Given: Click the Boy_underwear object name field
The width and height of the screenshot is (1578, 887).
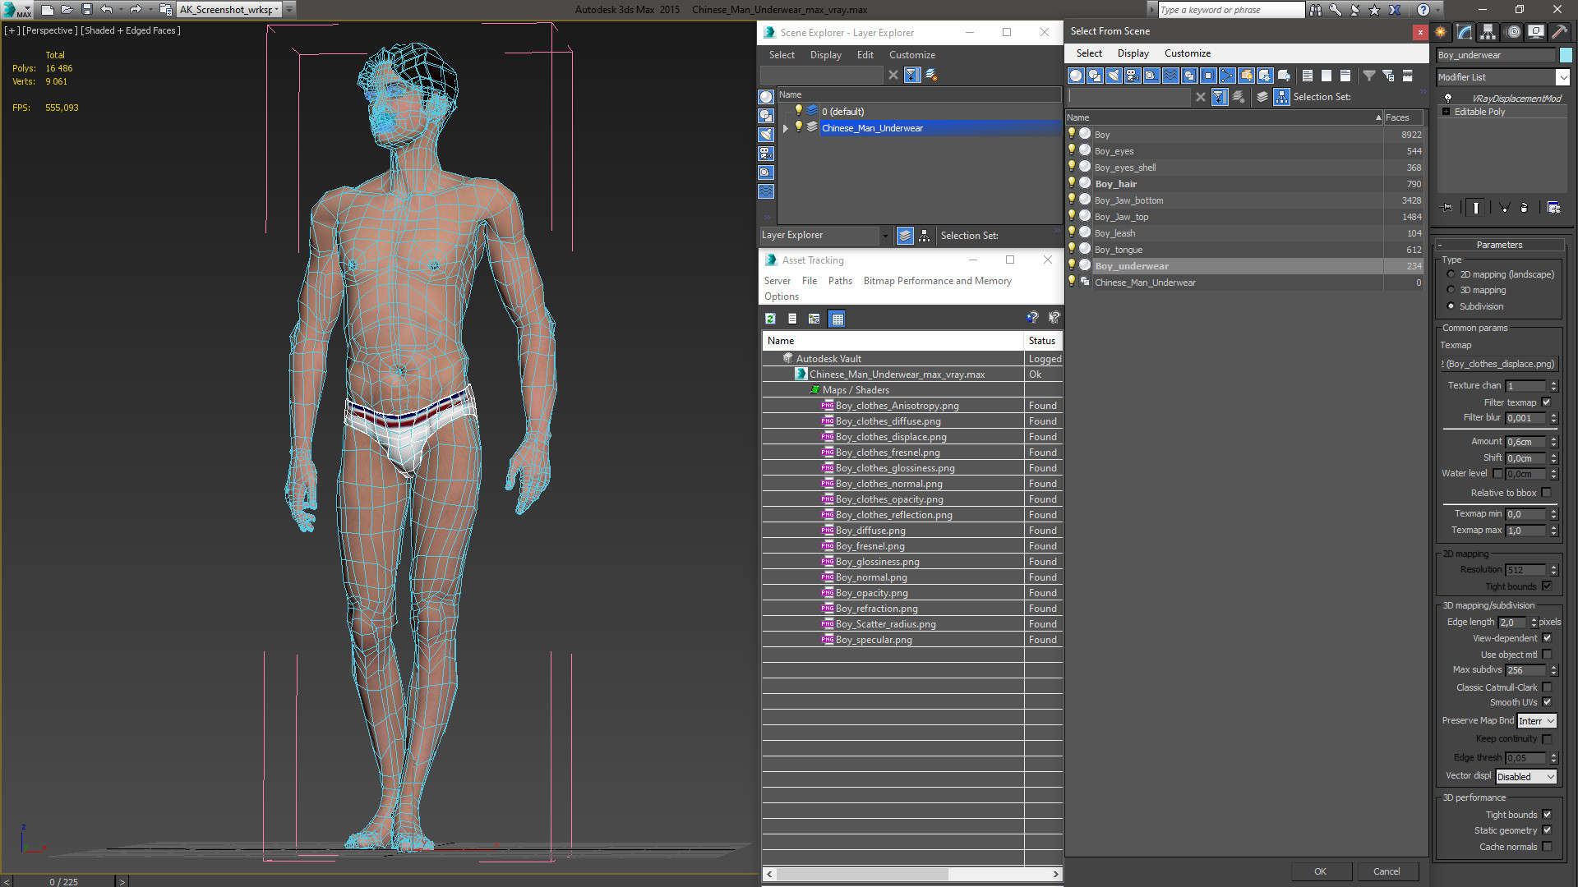Looking at the screenshot, I should point(1496,55).
